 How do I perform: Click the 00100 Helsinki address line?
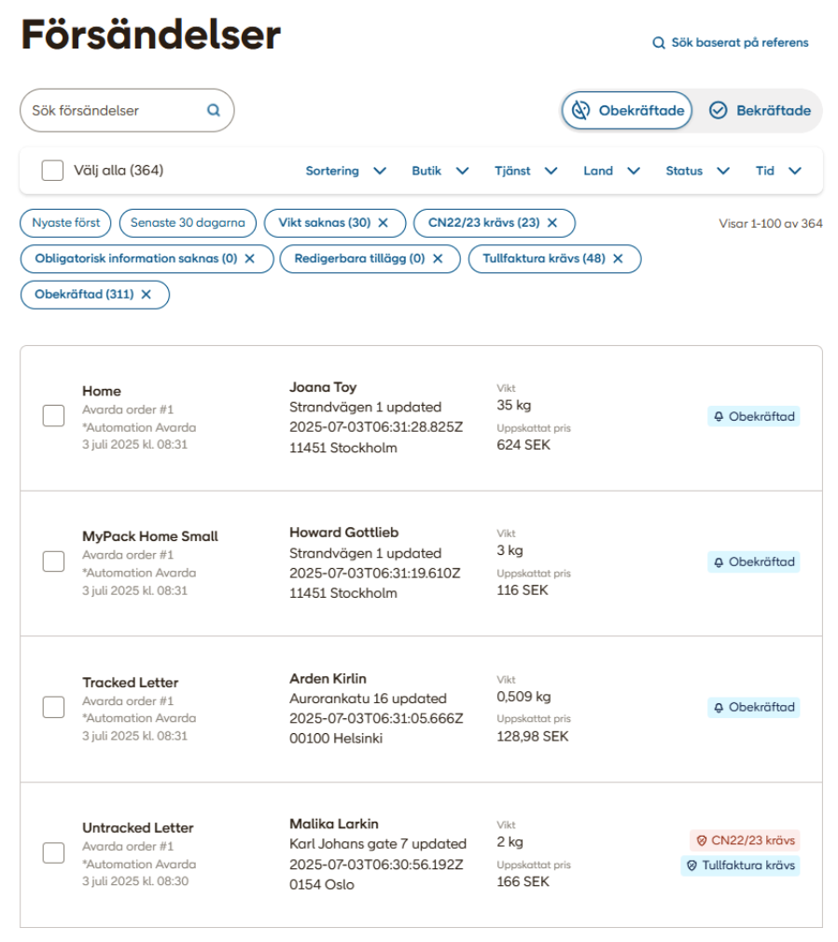click(335, 739)
